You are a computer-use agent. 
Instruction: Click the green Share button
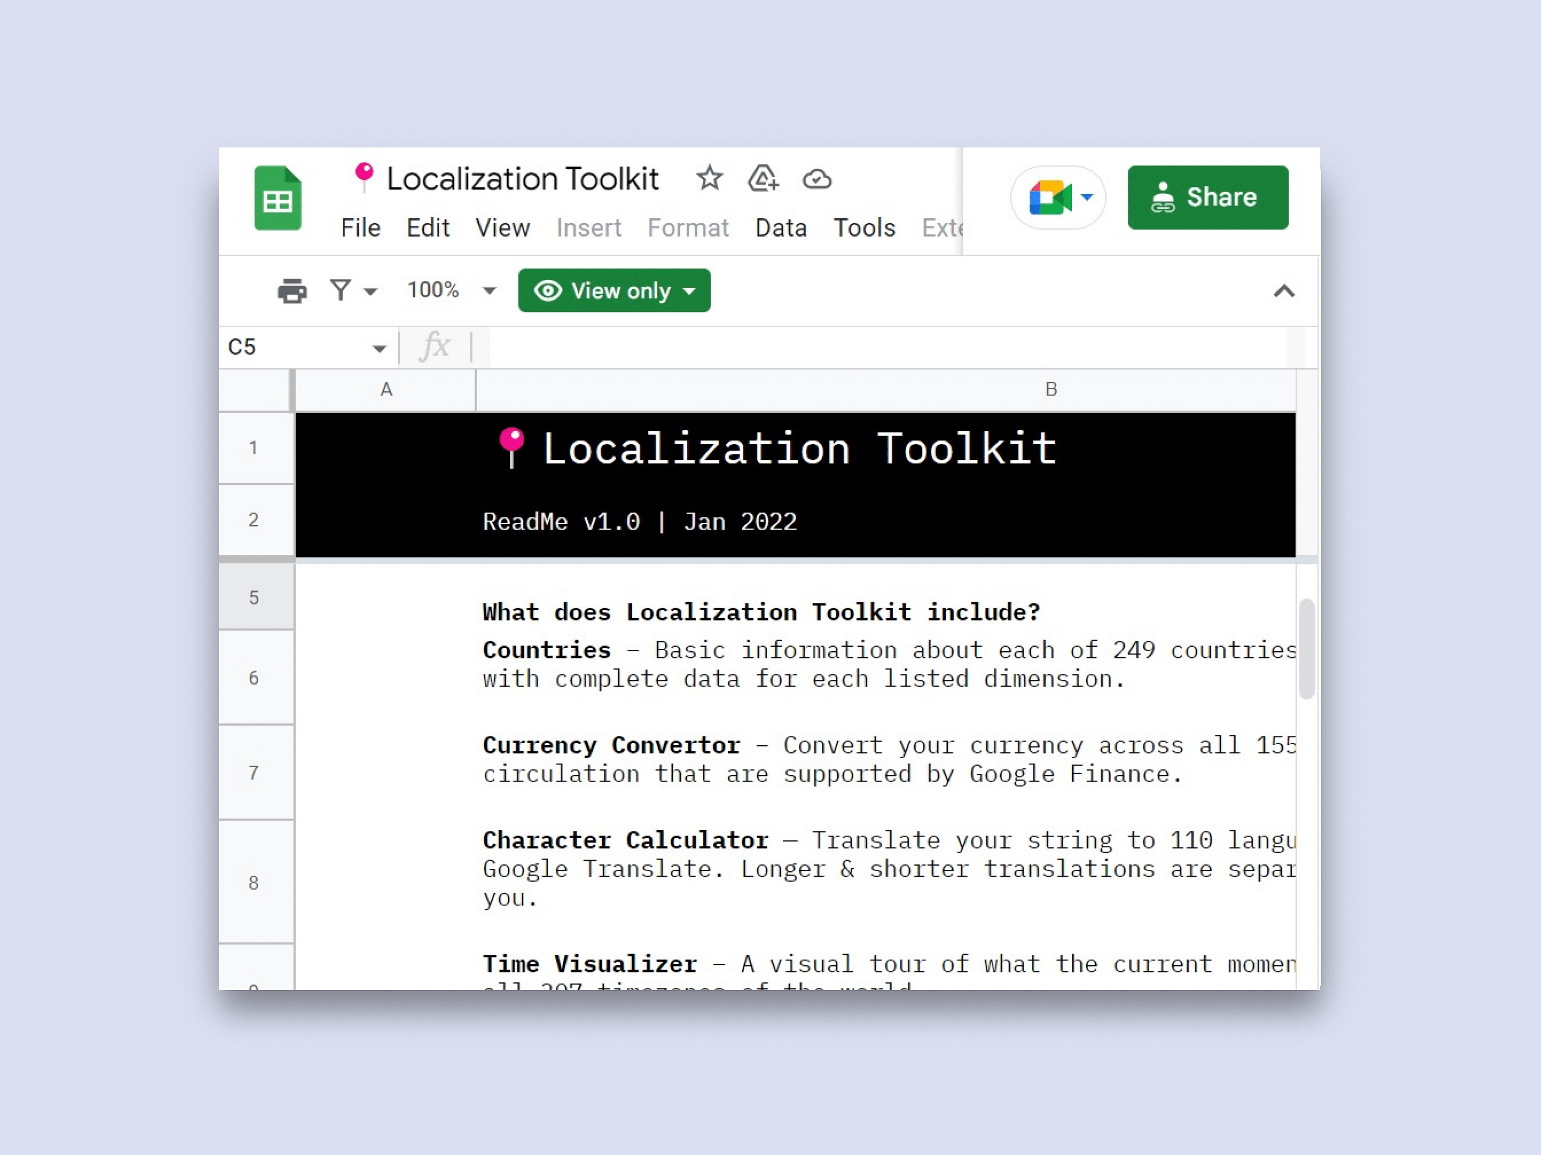(x=1207, y=197)
